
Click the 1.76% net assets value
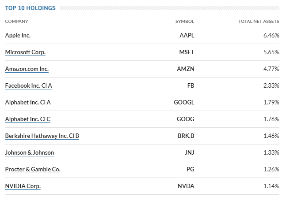[271, 119]
